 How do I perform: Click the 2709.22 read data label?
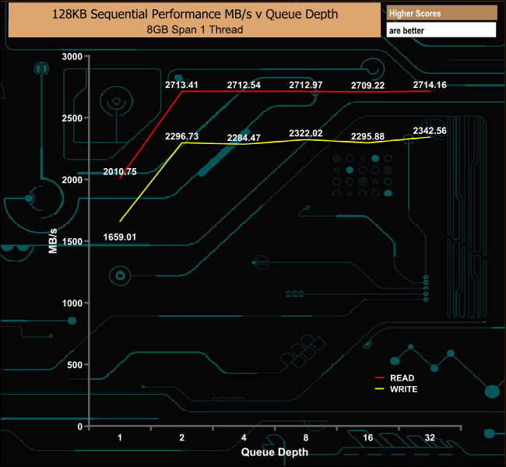pos(368,86)
